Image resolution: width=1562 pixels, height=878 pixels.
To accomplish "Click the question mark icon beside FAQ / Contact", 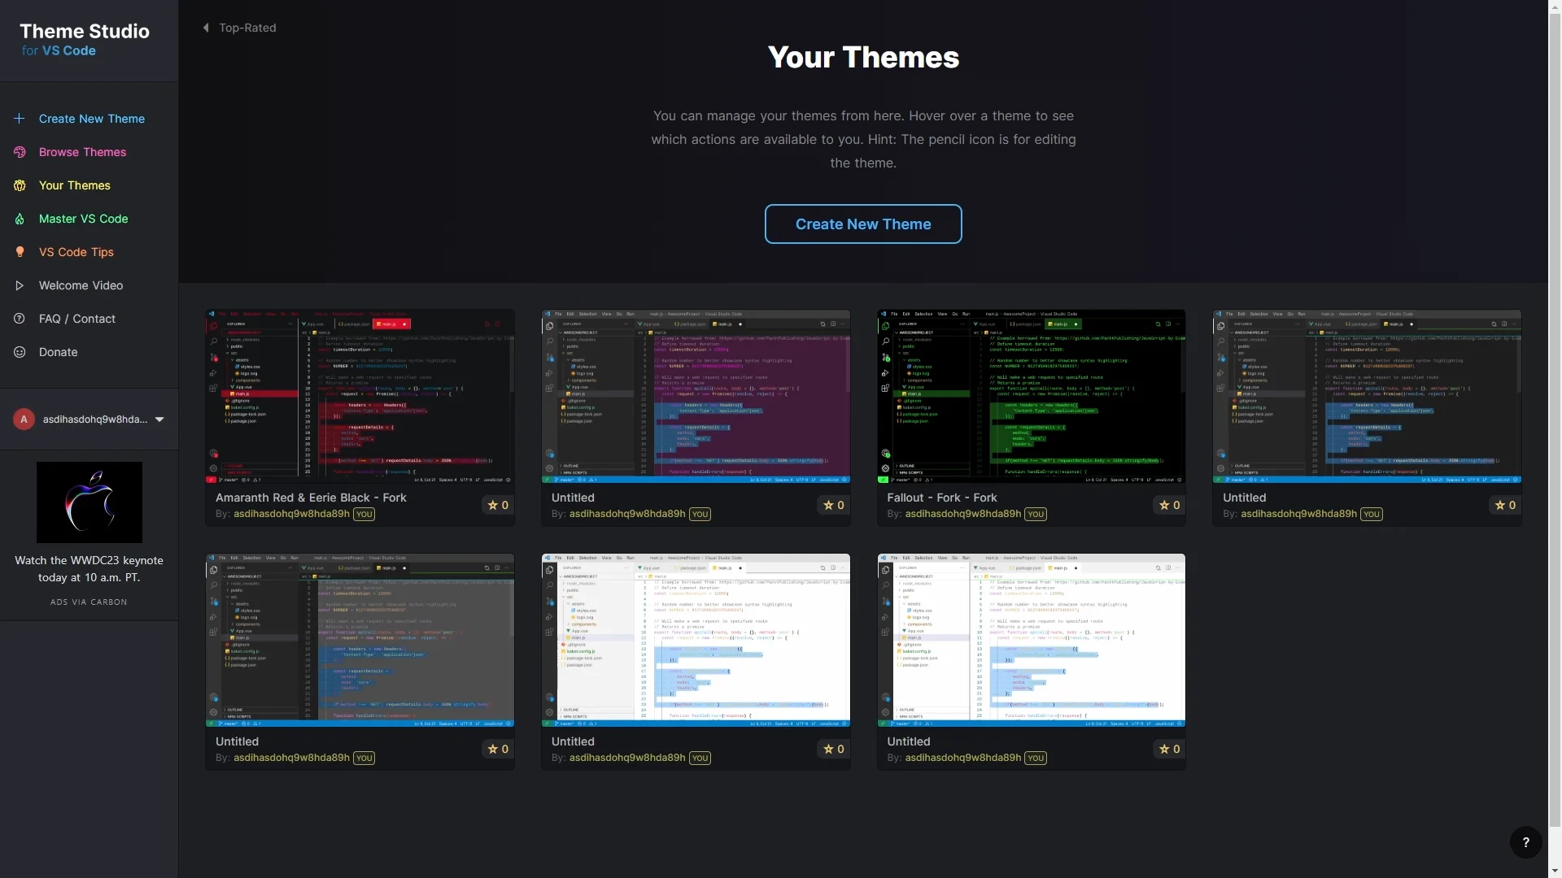I will pyautogui.click(x=20, y=319).
